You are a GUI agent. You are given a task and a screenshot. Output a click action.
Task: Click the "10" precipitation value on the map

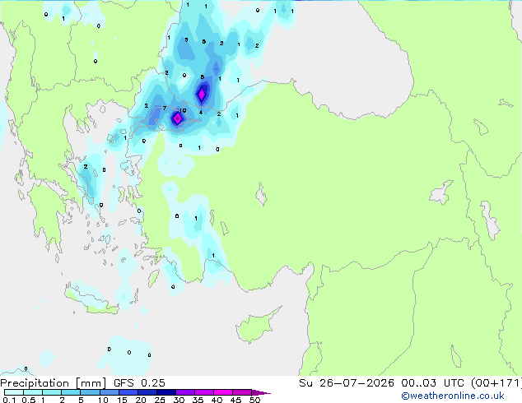coord(183,110)
